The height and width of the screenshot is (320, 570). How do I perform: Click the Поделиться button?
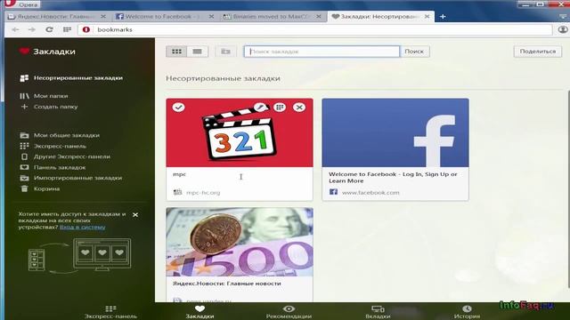(538, 52)
